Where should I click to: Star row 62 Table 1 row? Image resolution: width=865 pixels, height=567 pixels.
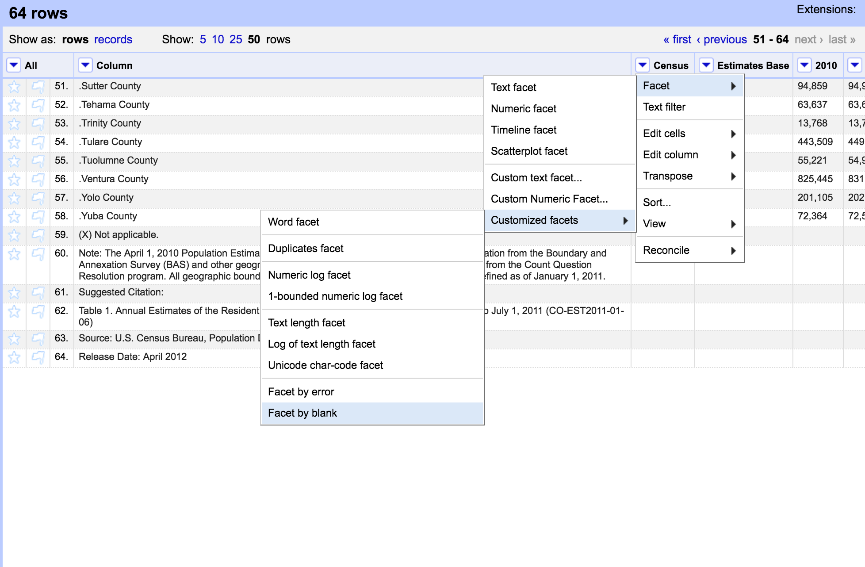pos(14,311)
